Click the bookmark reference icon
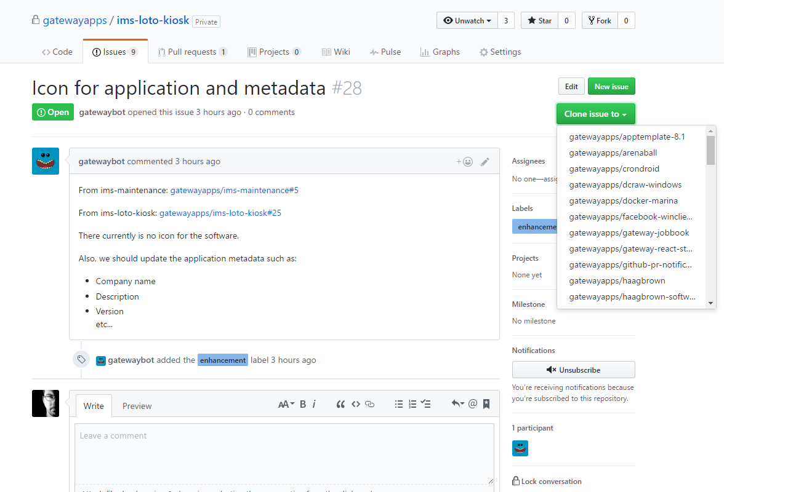 [x=486, y=404]
